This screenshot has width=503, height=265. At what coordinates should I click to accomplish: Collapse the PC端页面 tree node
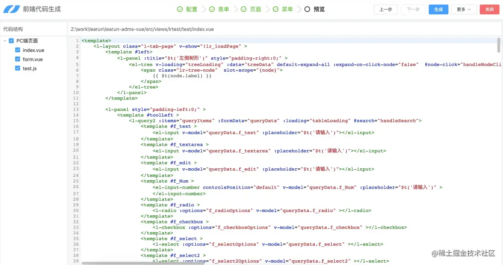click(x=5, y=41)
